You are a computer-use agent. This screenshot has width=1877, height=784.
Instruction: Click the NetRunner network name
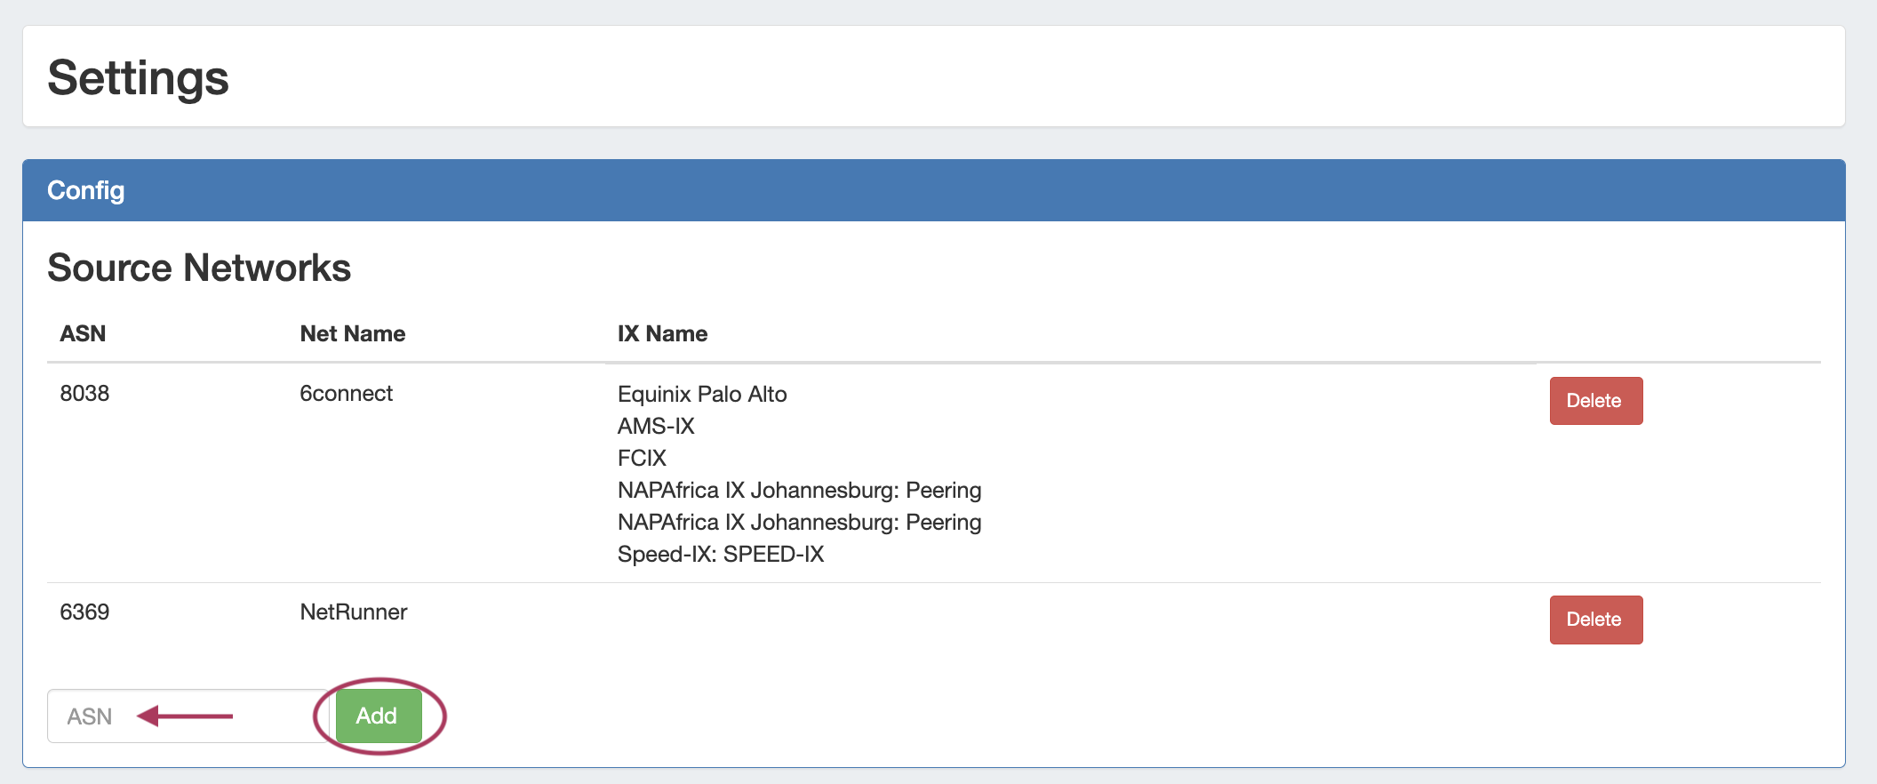point(353,612)
